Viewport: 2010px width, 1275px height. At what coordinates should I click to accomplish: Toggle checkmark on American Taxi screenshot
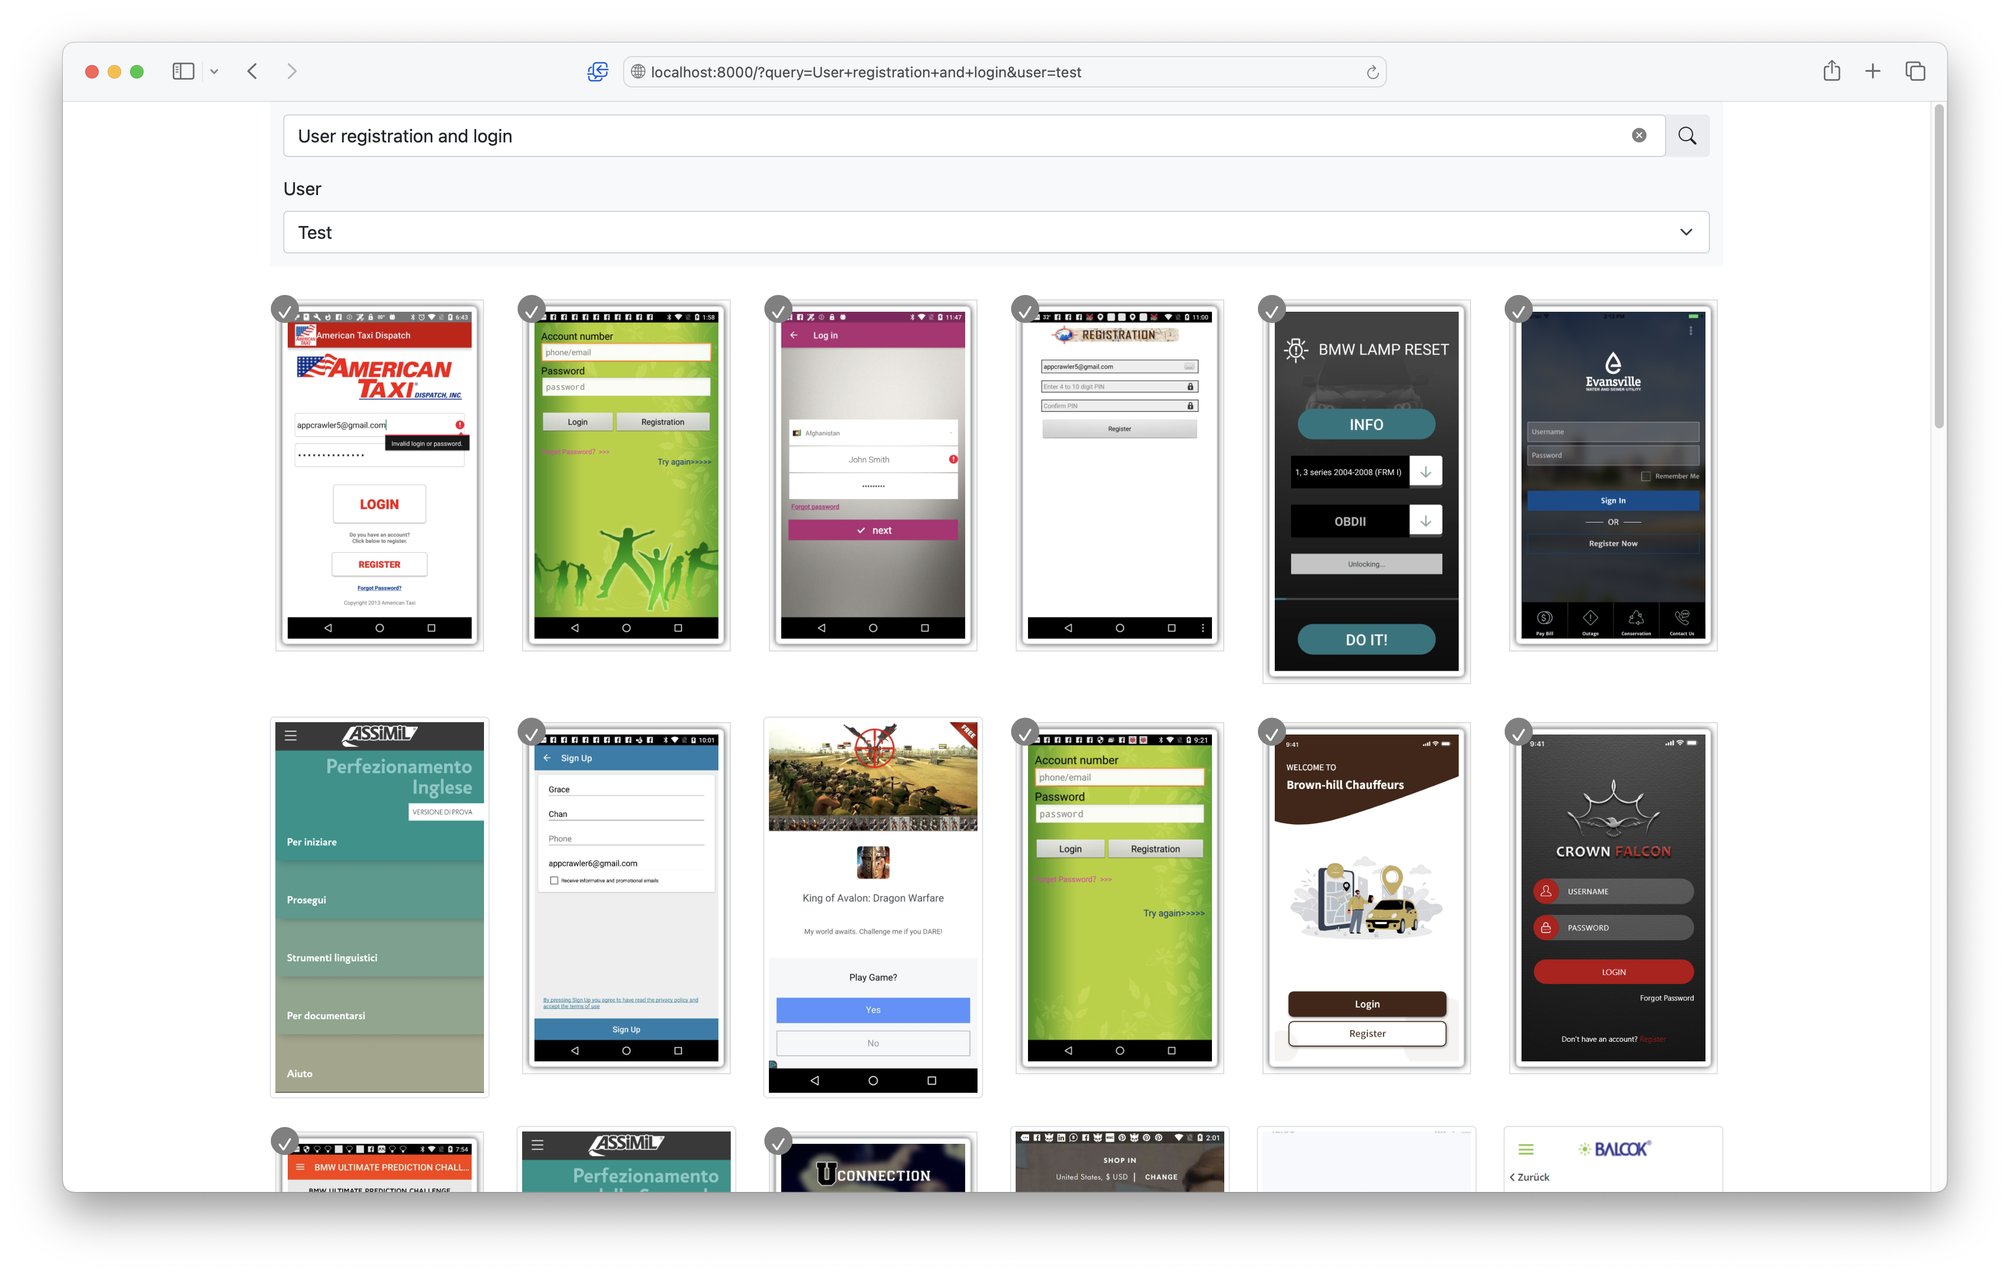tap(285, 309)
